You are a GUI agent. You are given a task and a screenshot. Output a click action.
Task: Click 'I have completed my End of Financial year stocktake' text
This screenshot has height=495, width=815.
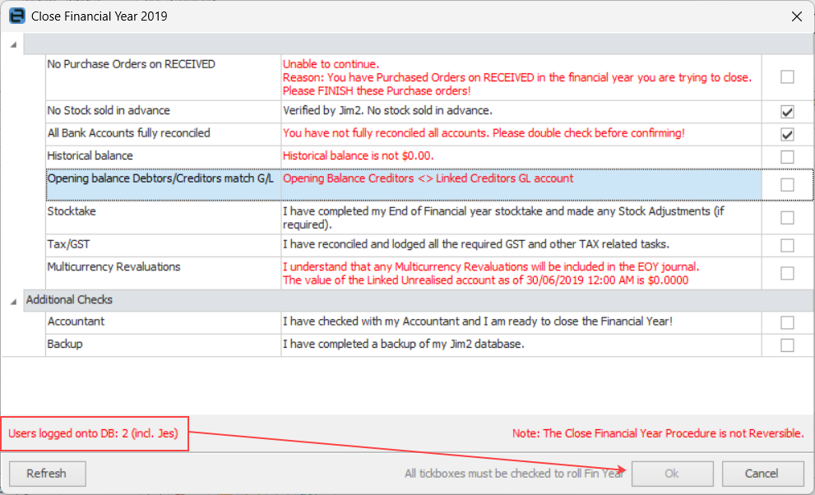[503, 218]
